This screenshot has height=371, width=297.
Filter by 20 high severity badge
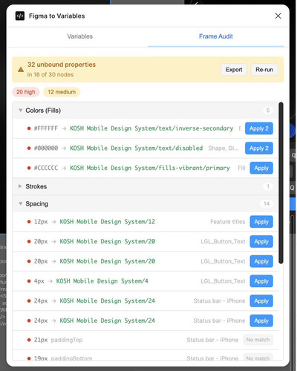[x=26, y=92]
